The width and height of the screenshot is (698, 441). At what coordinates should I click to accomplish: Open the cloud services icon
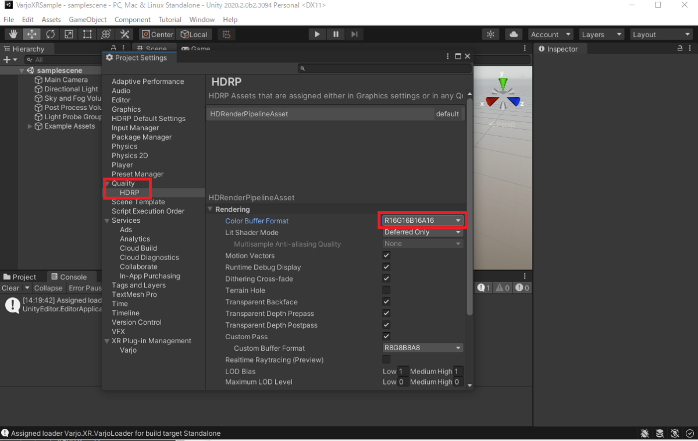(514, 34)
